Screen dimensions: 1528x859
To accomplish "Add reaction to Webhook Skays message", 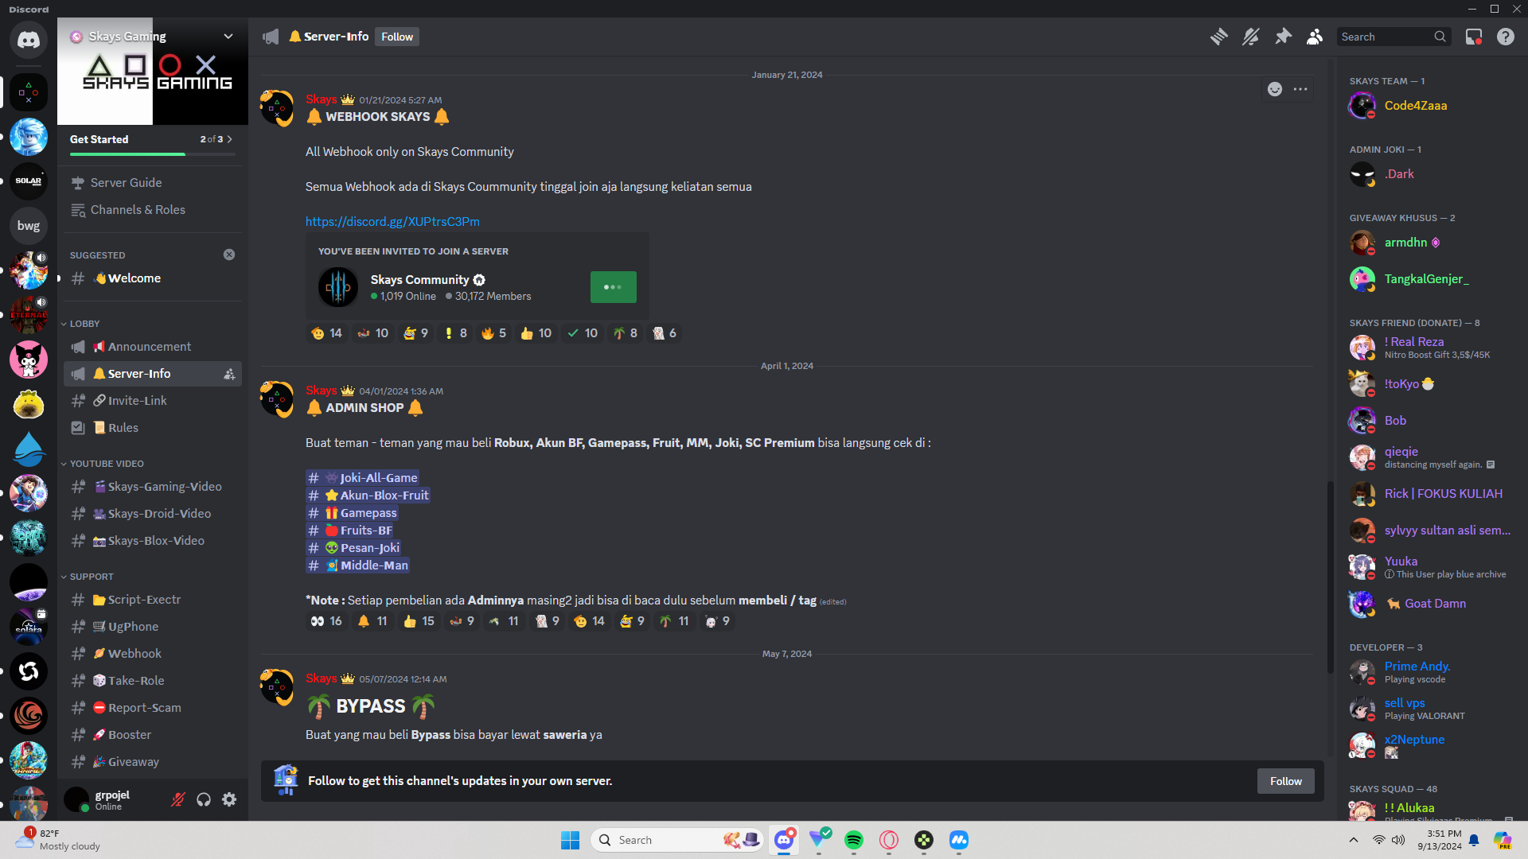I will (x=1275, y=89).
